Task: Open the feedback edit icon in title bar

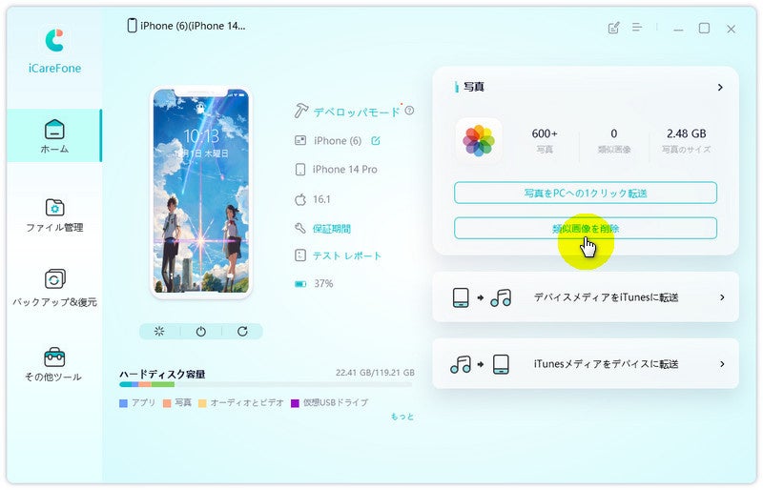Action: coord(613,28)
